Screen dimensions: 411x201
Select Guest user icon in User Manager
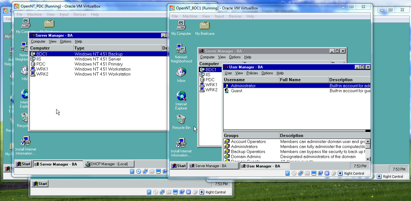227,91
